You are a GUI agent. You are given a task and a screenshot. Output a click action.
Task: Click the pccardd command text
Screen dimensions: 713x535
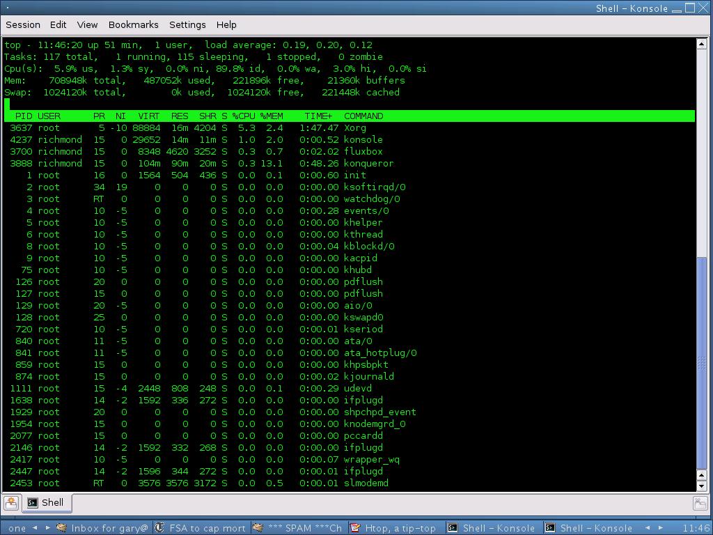click(363, 435)
